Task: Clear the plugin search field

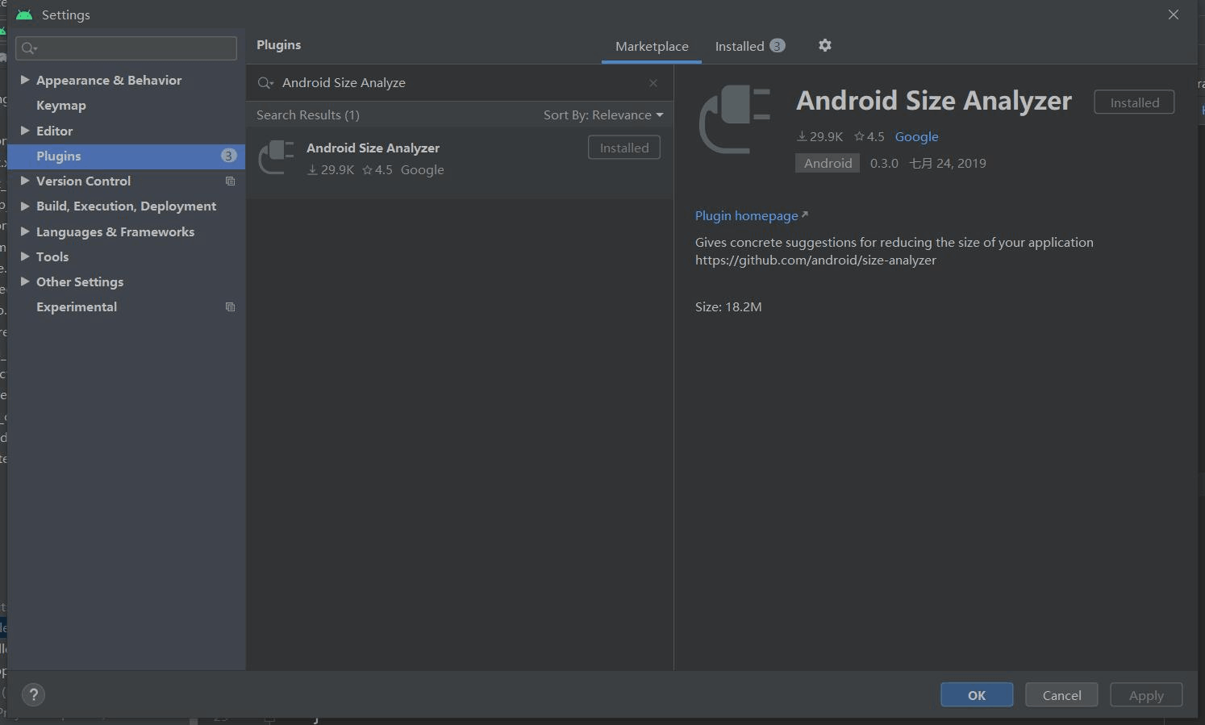Action: (653, 83)
